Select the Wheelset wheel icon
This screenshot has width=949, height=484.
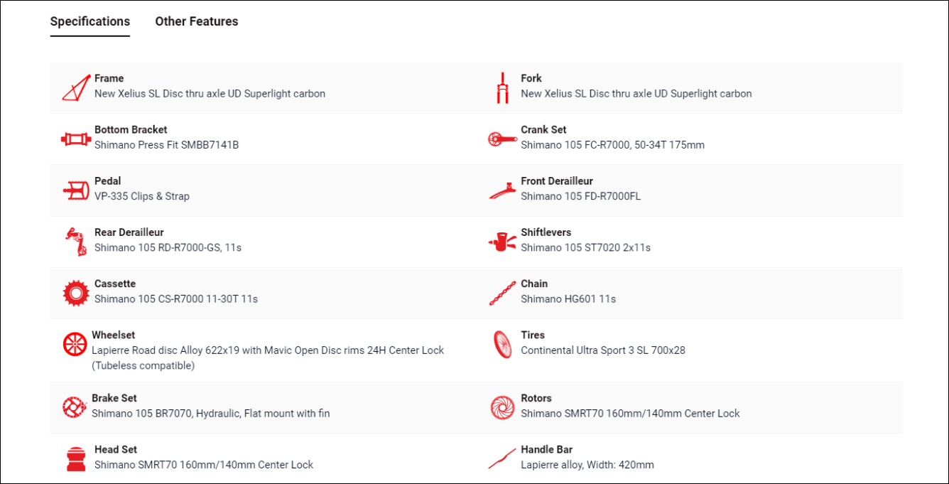coord(75,344)
